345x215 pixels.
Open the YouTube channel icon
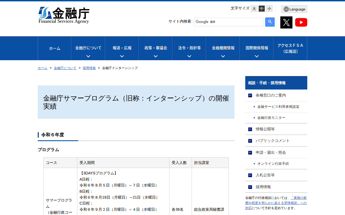coord(301,22)
